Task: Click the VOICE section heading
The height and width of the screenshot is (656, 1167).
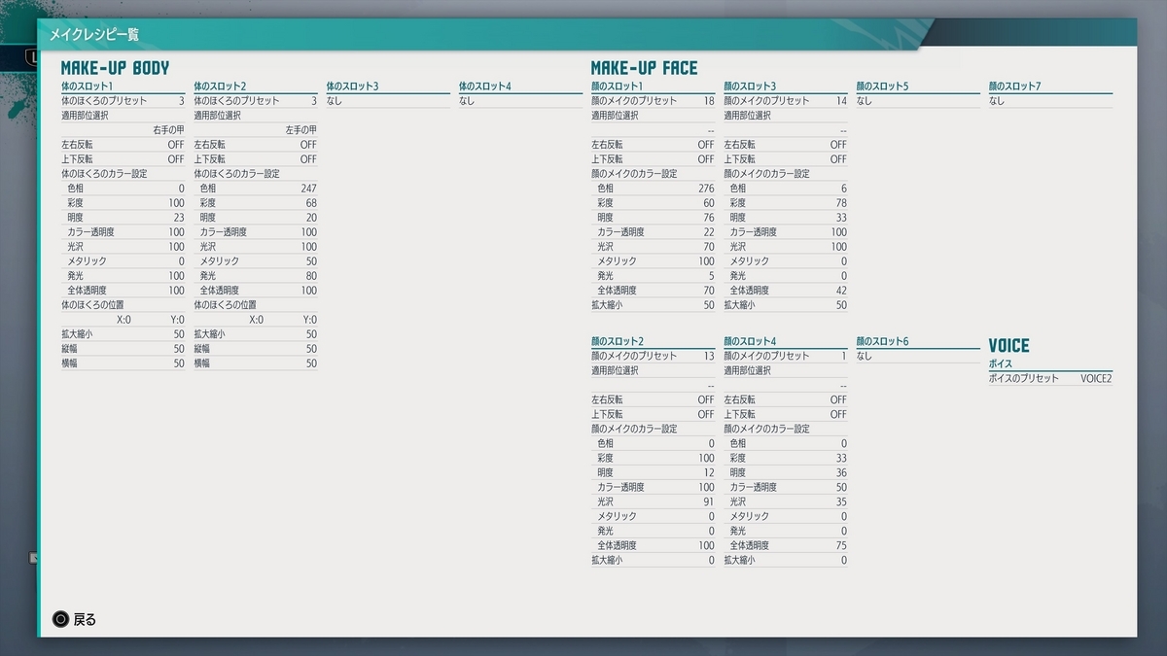Action: [x=1008, y=346]
